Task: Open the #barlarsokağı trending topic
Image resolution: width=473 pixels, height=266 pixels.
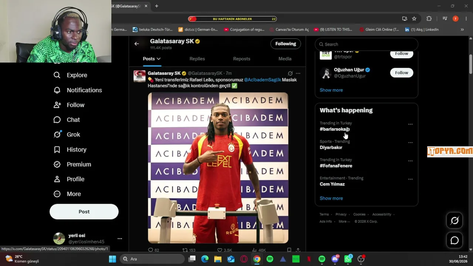Action: 334,129
